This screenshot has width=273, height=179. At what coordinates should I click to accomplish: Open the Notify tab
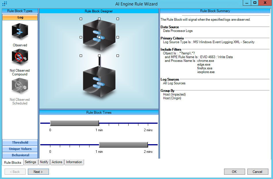point(44,162)
